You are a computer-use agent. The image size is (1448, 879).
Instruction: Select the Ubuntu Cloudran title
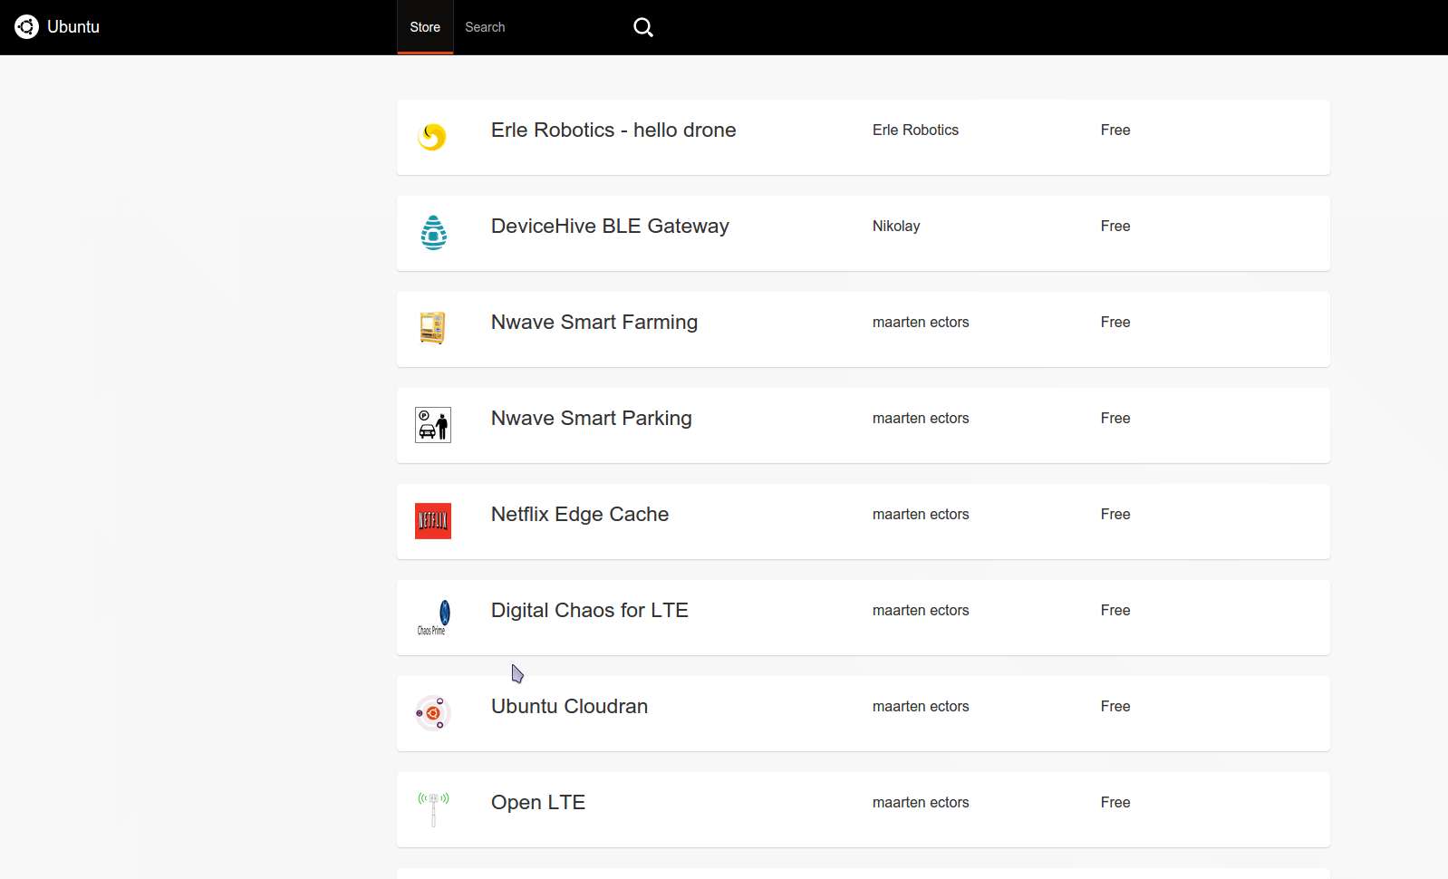[x=569, y=707]
